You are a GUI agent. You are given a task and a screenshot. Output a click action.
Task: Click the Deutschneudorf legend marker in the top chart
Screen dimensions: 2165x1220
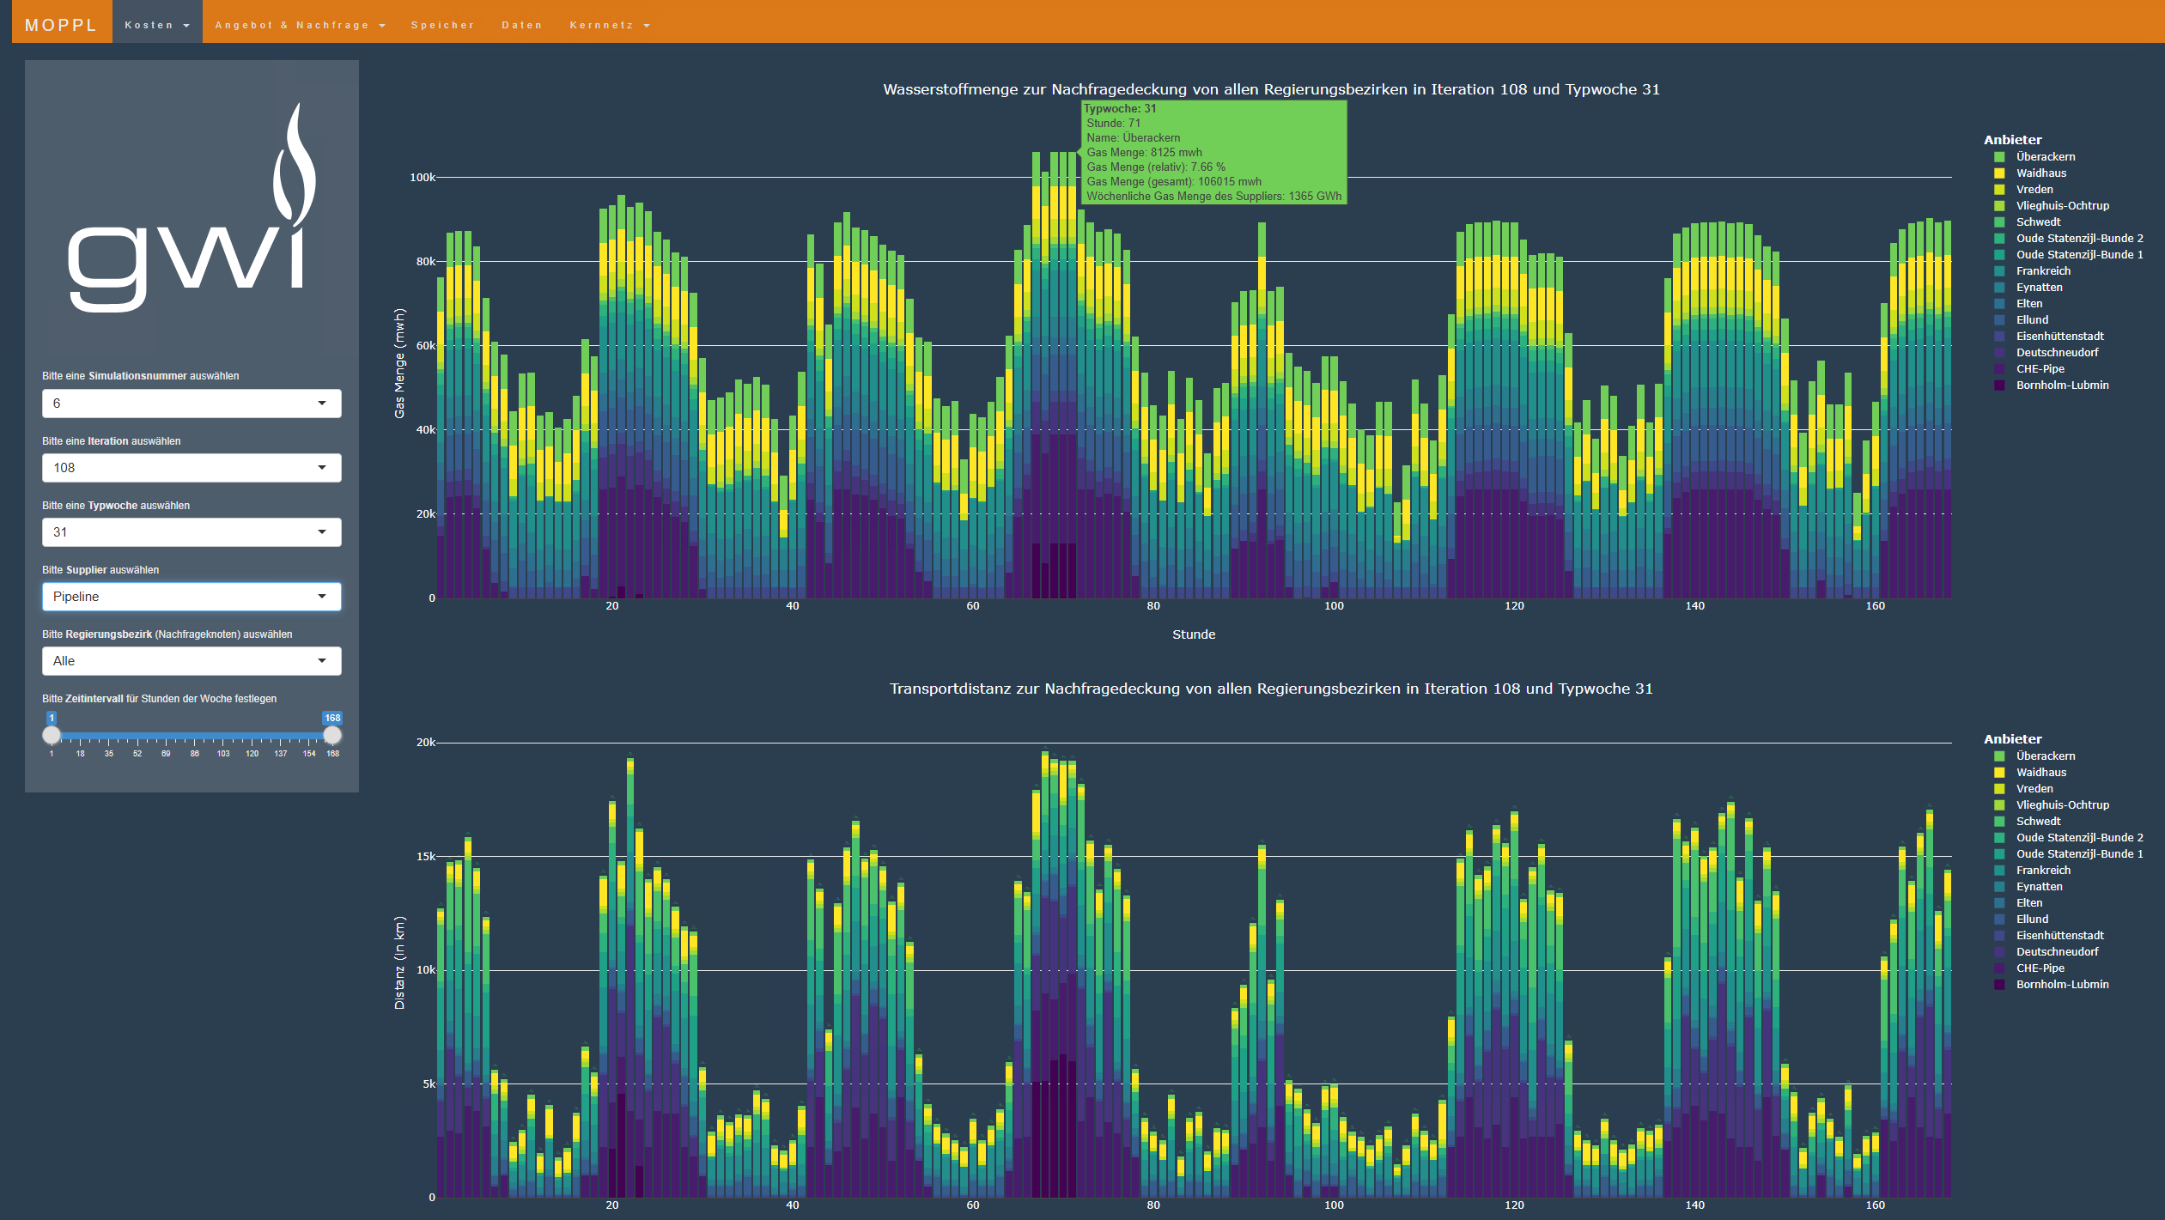(1999, 353)
